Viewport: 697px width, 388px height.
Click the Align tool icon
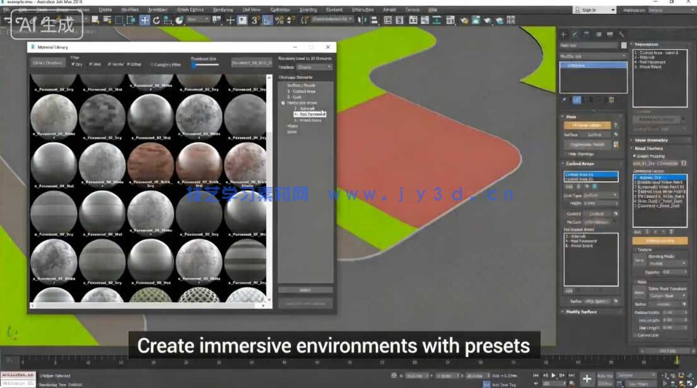click(x=374, y=20)
